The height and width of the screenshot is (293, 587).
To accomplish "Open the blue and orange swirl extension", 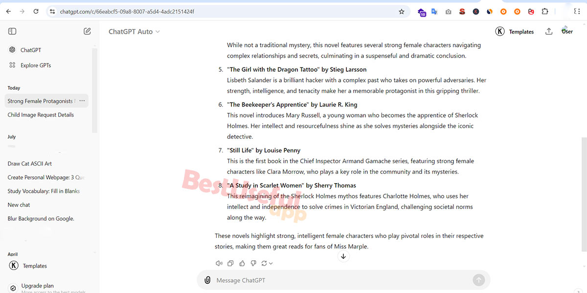I will pos(490,11).
